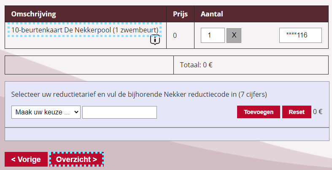This screenshot has width=332, height=170.
Task: Open the 'Maak uw keuze' reductietarief dropdown
Action: pyautogui.click(x=46, y=112)
